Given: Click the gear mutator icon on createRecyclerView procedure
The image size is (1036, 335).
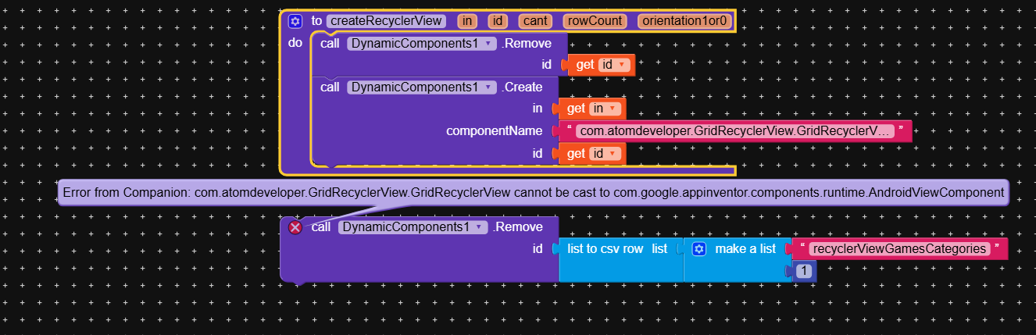Looking at the screenshot, I should (295, 21).
